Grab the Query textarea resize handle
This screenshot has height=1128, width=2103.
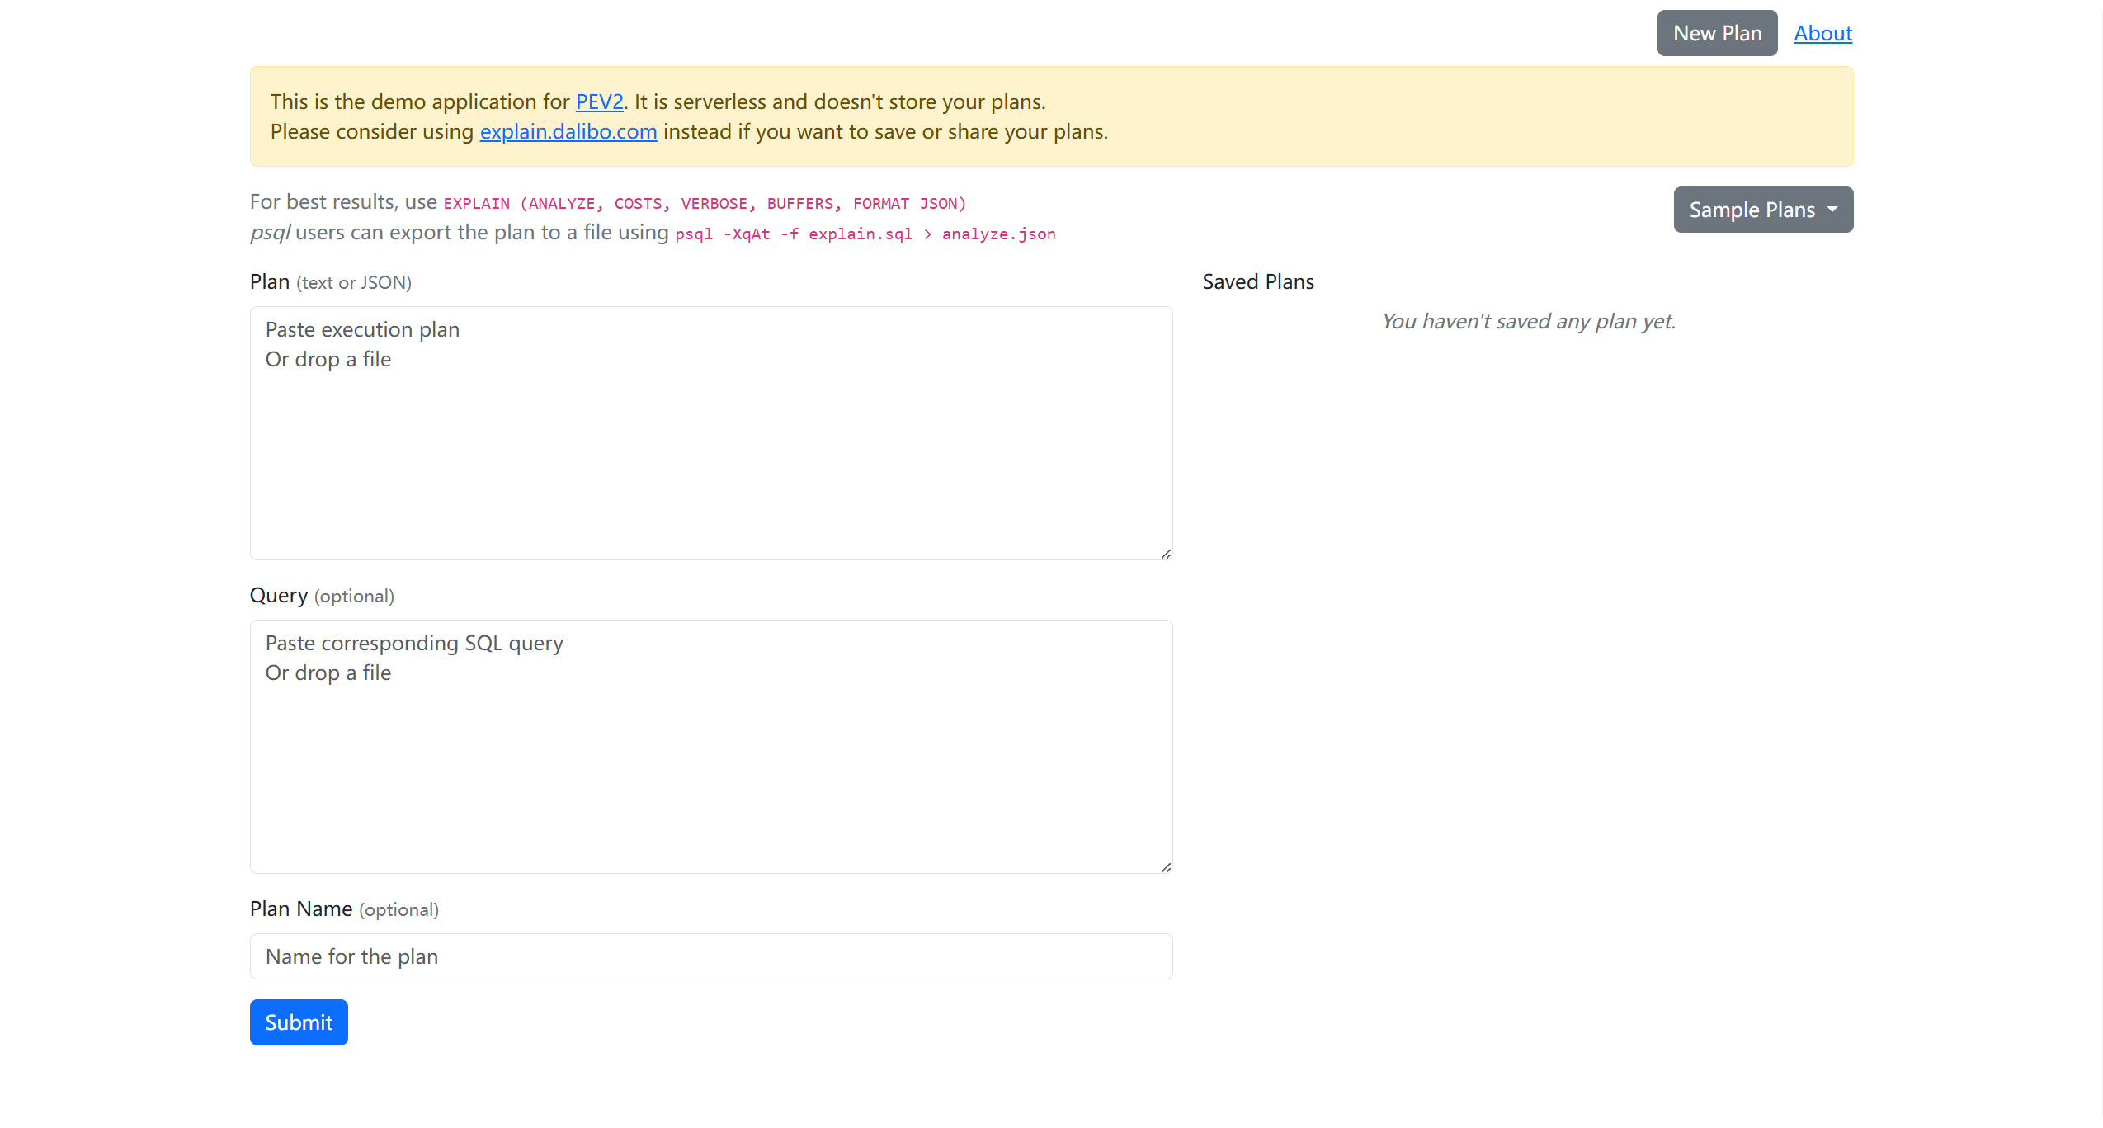point(1166,867)
